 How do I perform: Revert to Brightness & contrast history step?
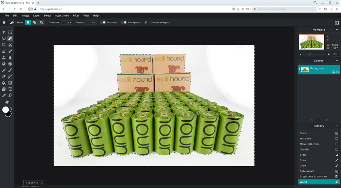pos(319,176)
